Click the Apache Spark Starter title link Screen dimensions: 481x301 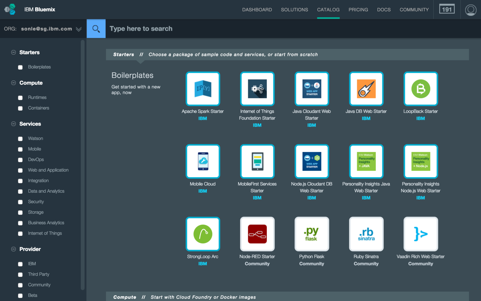pyautogui.click(x=203, y=111)
